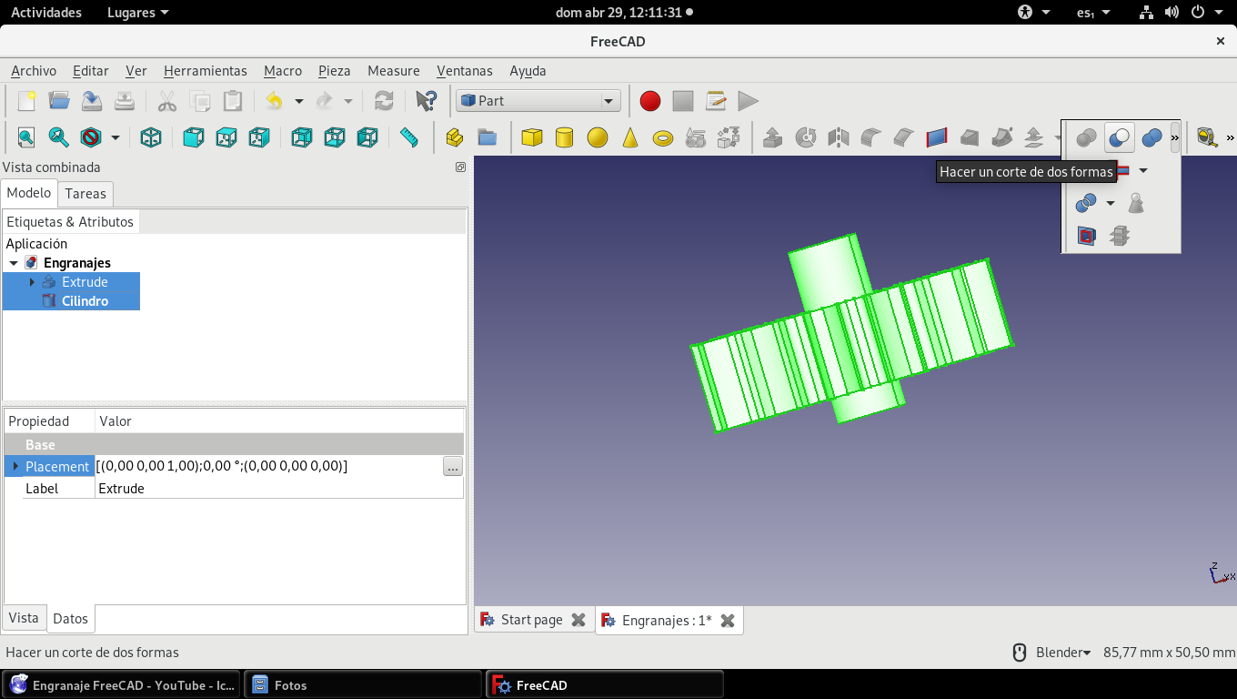Open the Archivo menu
Image resolution: width=1237 pixels, height=699 pixels.
(34, 70)
